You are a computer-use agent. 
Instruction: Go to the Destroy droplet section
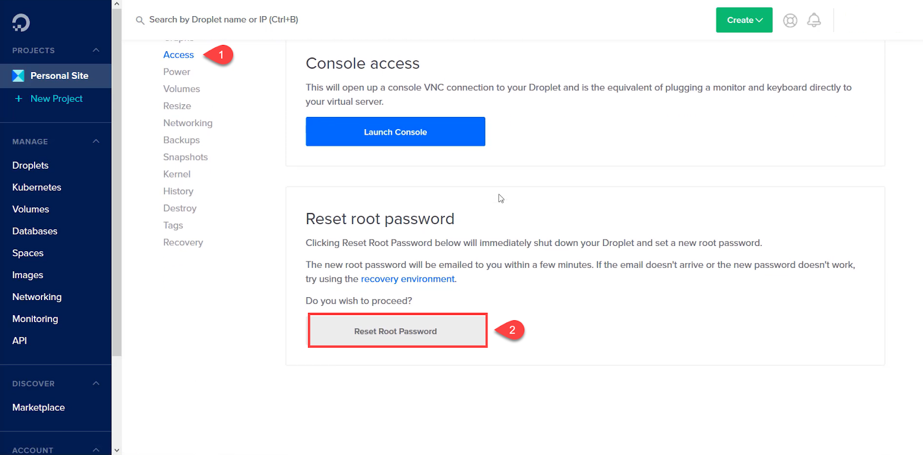(x=179, y=208)
